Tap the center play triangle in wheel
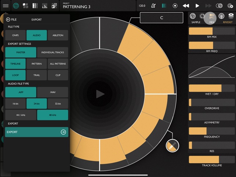 click(100, 94)
